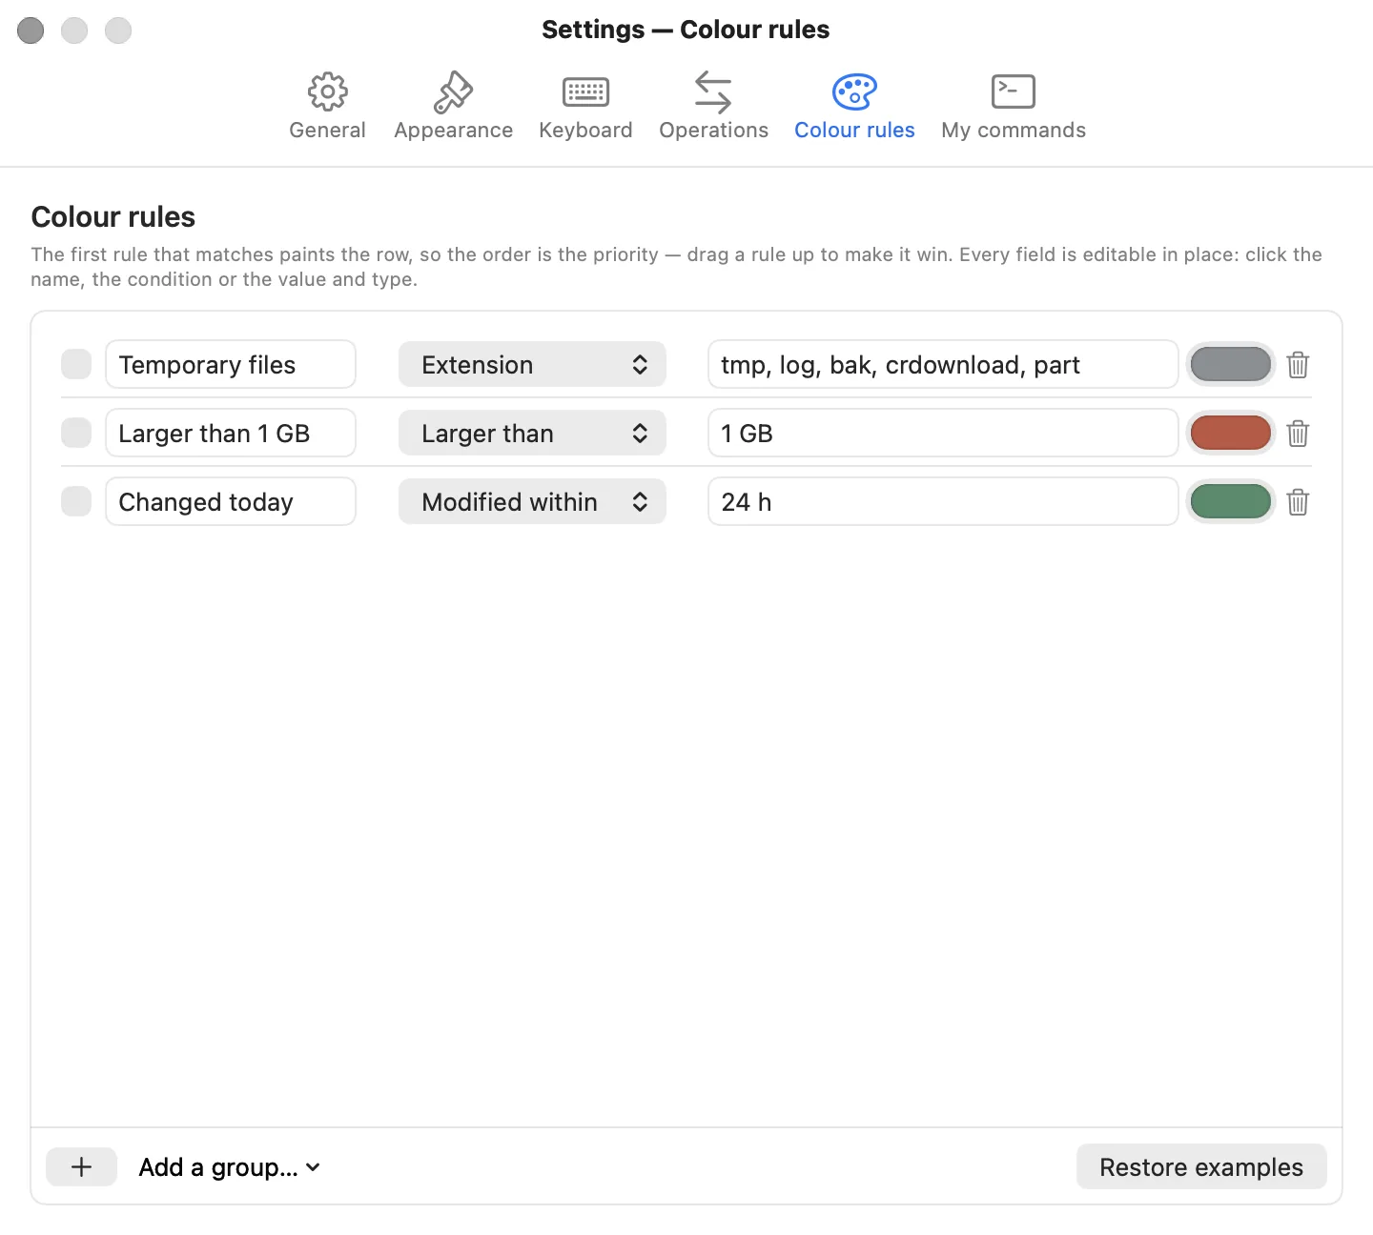Open My commands terminal icon
1373x1235 pixels.
point(1013,92)
